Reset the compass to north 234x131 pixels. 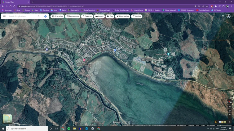click(x=230, y=102)
